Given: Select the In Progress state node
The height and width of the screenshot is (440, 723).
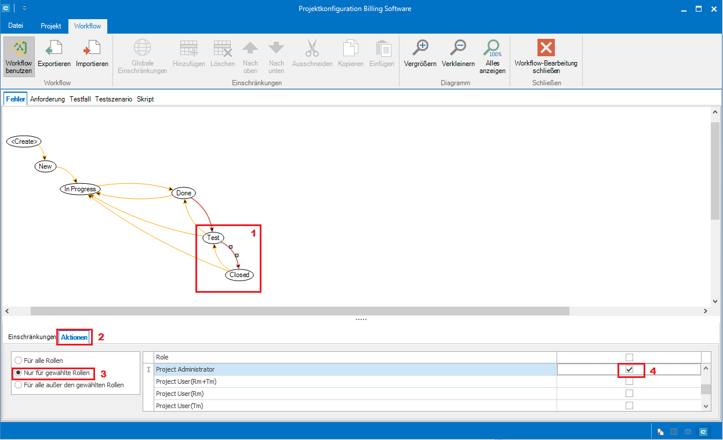Looking at the screenshot, I should pyautogui.click(x=80, y=189).
